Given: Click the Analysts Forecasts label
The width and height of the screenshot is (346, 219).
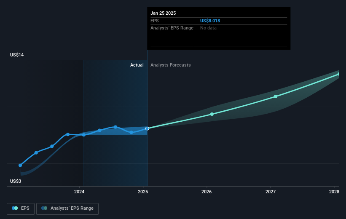Looking at the screenshot, I should [171, 65].
